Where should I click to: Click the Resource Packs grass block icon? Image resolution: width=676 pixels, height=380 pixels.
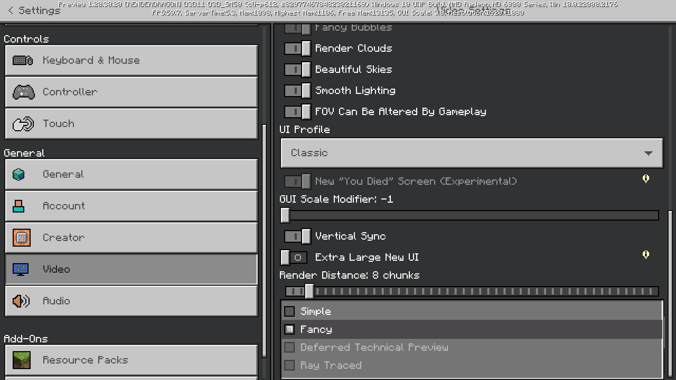pos(21,360)
